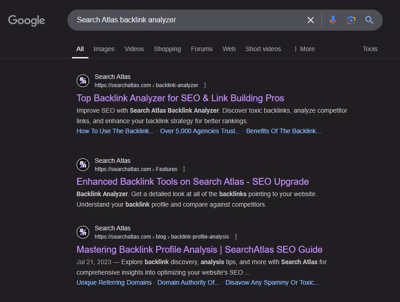Open Google Lens image search
Viewport: 400px width, 302px height.
pyautogui.click(x=351, y=20)
